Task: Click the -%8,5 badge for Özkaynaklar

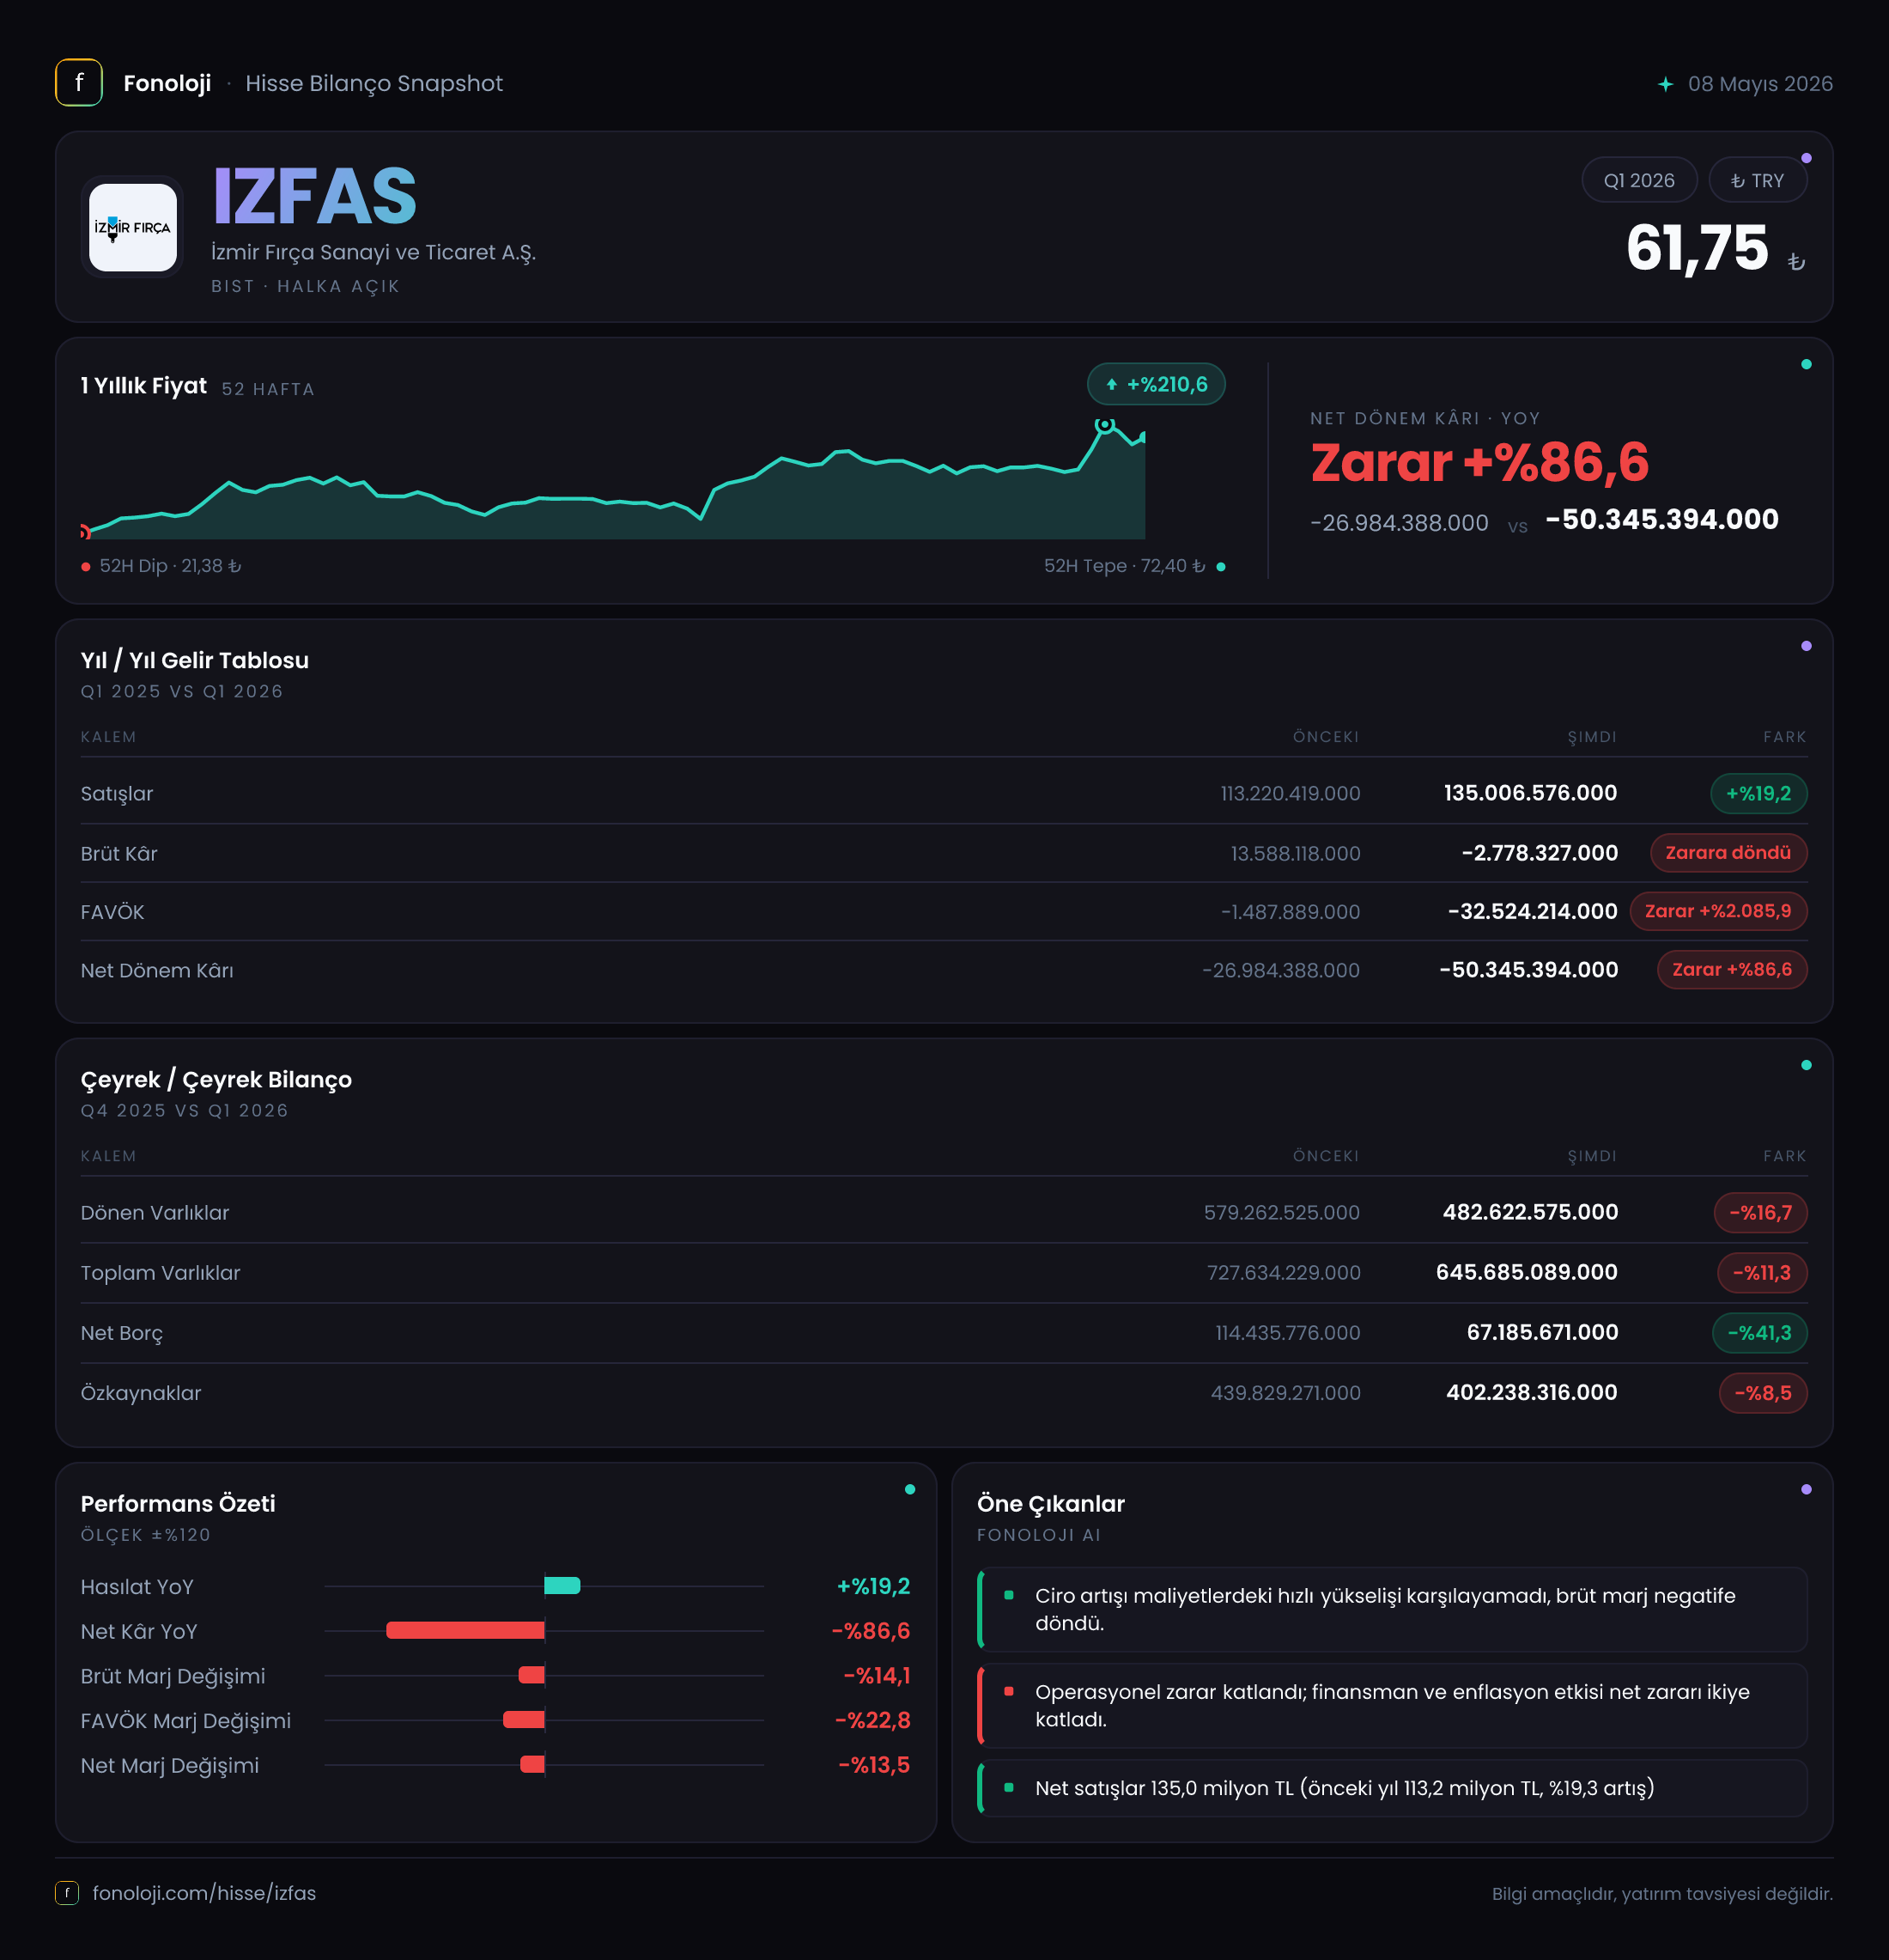Action: (x=1763, y=1392)
